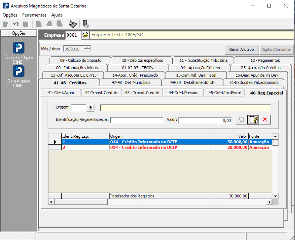Image resolution: width=295 pixels, height=240 pixels.
Task: Click the Mês / Ano spinner arrows
Action: point(87,49)
